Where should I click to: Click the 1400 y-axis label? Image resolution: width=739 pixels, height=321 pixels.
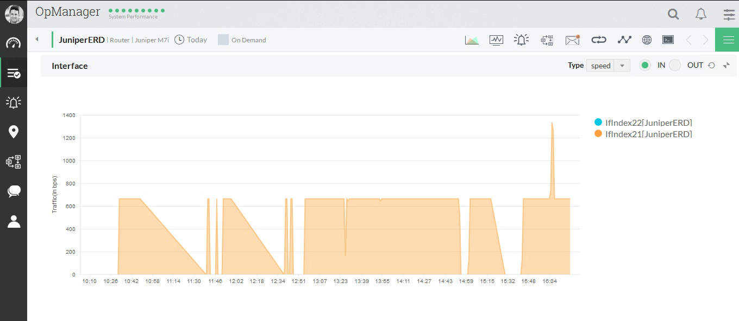pos(69,115)
